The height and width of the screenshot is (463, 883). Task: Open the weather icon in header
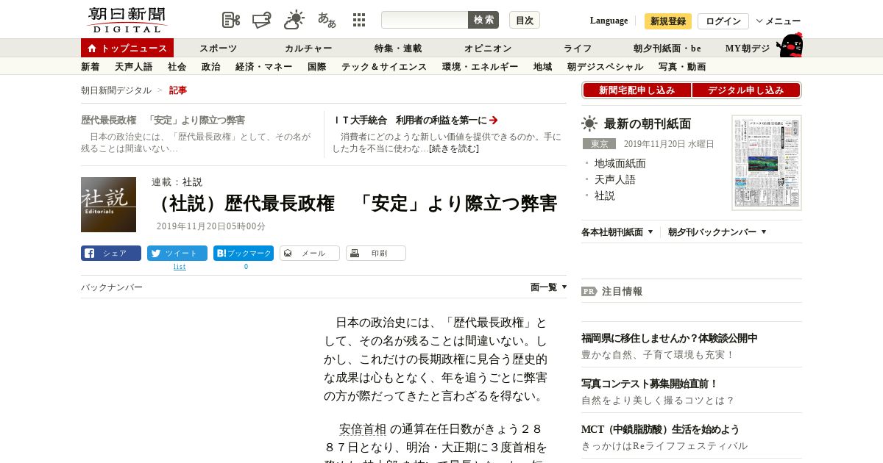click(x=294, y=20)
